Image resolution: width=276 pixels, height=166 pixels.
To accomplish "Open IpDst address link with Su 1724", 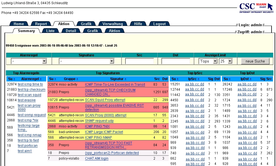I will (247, 100).
